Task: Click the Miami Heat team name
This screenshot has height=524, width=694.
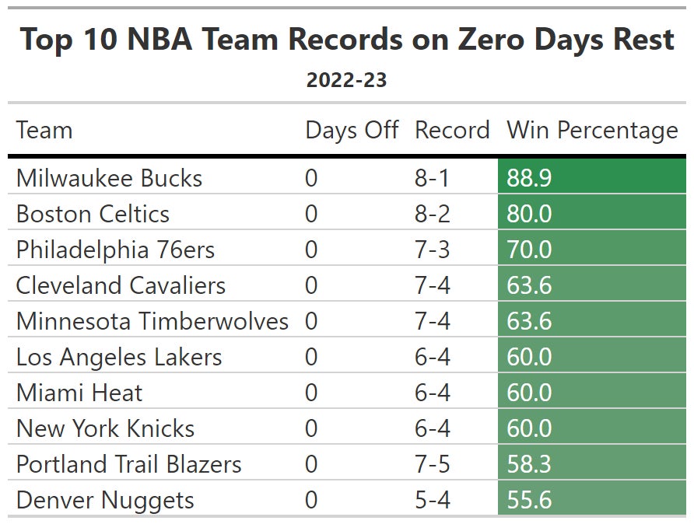Action: (79, 393)
